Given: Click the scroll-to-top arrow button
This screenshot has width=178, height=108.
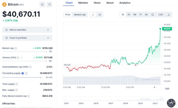Looking at the screenshot, I should [171, 103].
